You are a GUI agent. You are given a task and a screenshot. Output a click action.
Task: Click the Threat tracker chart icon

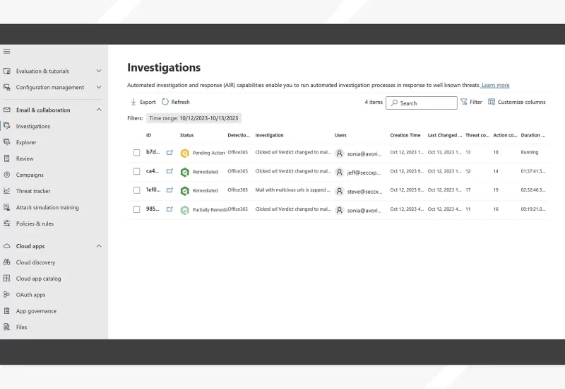(x=7, y=191)
